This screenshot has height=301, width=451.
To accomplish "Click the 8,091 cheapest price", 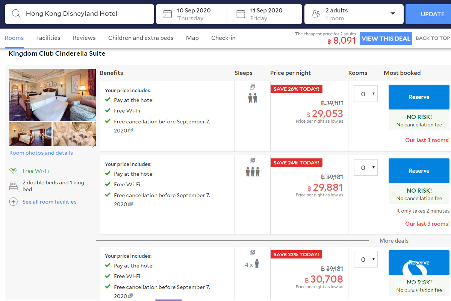I will [342, 41].
